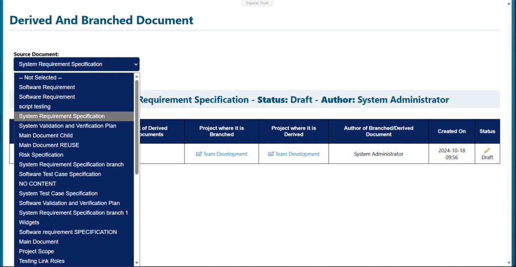516x267 pixels.
Task: Open Team Development link under Project where Derived
Action: point(297,154)
